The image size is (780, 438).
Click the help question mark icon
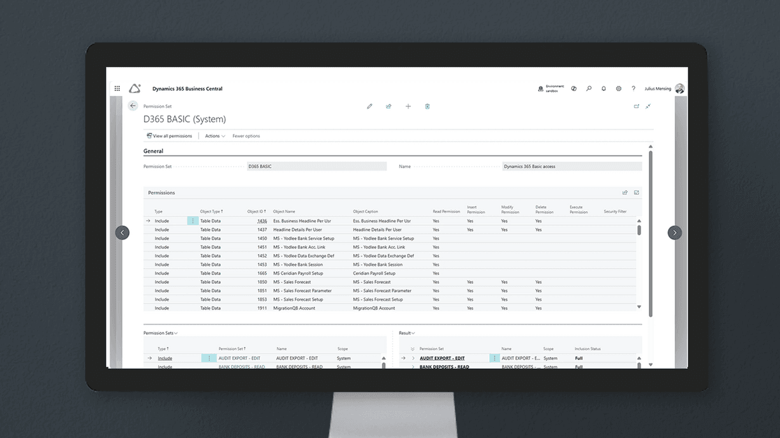pos(633,89)
